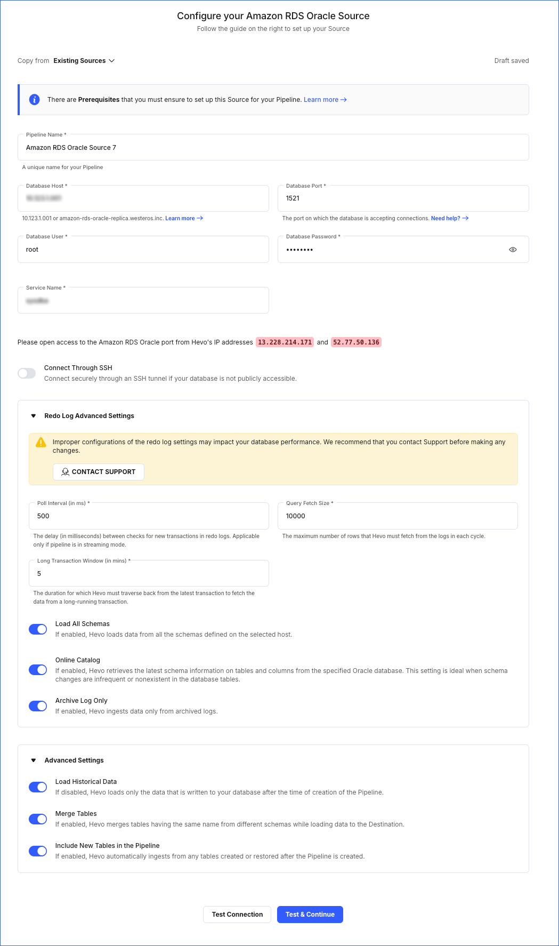Click the IP address 52.77.50.136
This screenshot has width=559, height=946.
click(357, 342)
